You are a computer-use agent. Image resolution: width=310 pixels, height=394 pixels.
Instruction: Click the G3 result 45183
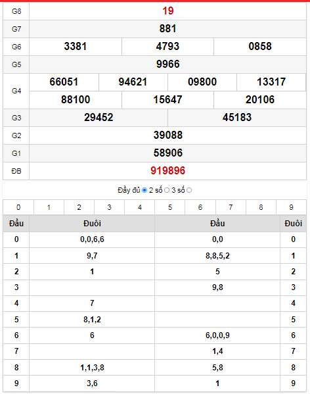236,117
